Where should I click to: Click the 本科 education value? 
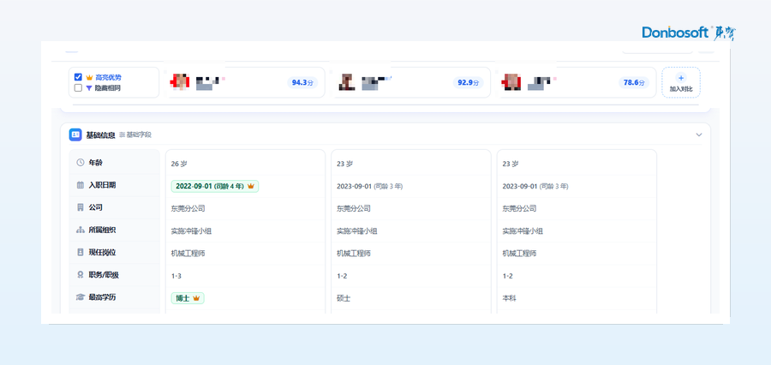(510, 298)
